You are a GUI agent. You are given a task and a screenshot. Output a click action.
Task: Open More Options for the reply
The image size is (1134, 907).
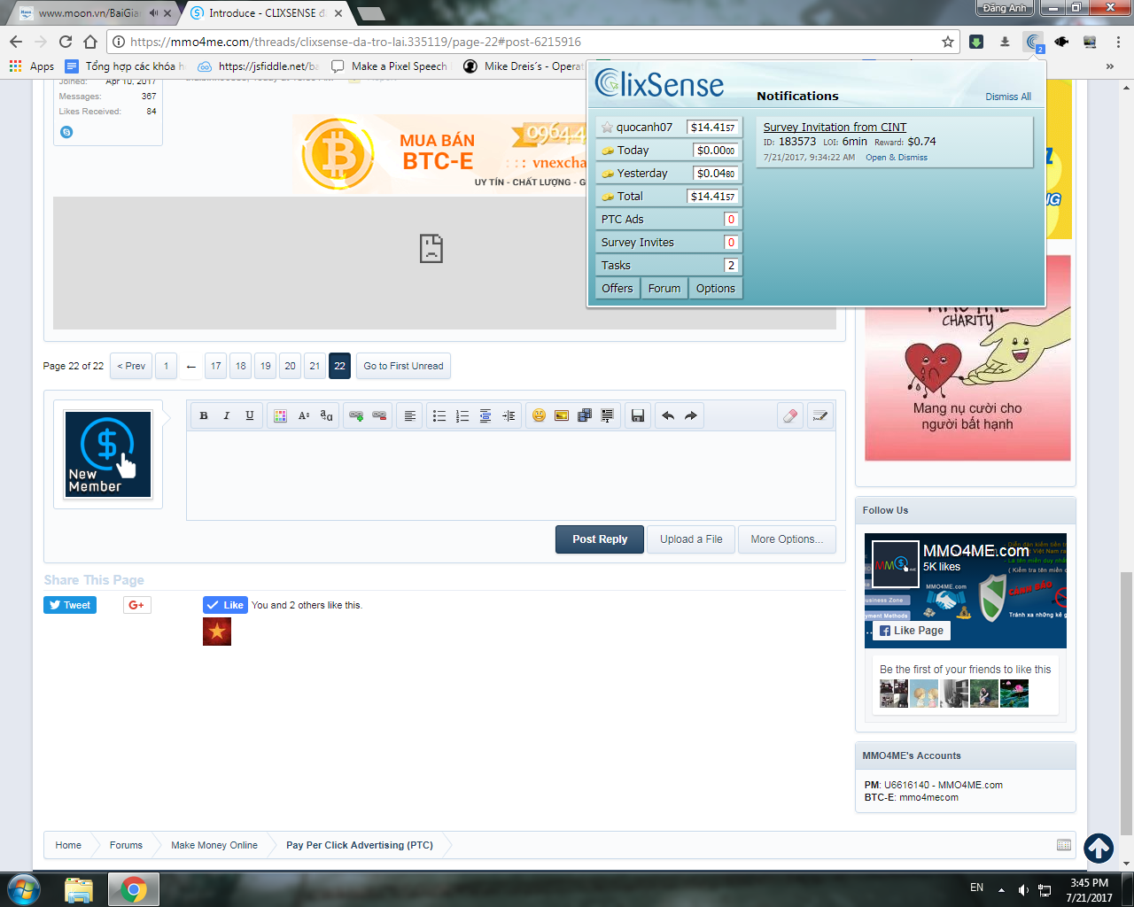tap(787, 539)
